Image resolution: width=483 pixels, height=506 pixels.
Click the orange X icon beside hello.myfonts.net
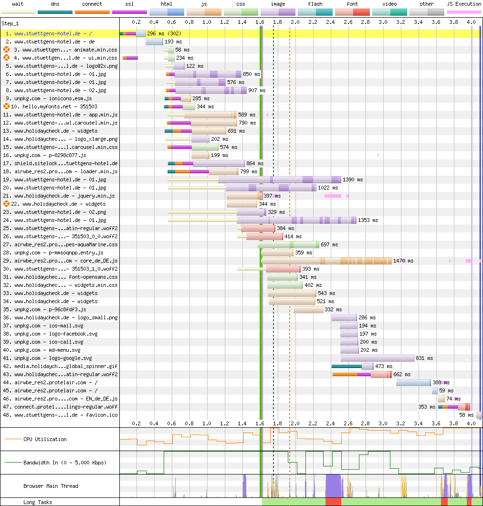tap(7, 106)
